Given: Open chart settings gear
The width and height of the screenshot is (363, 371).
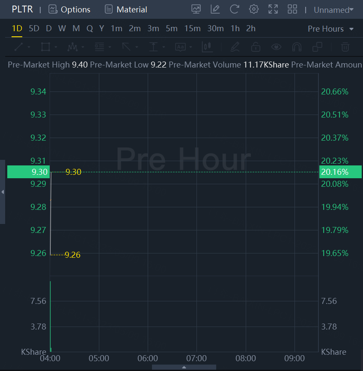Looking at the screenshot, I should (x=254, y=9).
